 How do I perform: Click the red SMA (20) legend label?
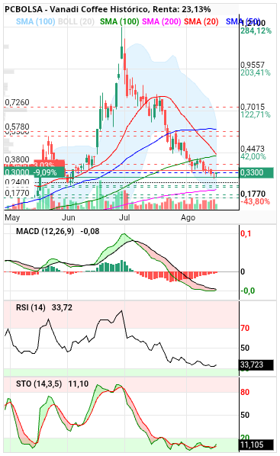[201, 21]
